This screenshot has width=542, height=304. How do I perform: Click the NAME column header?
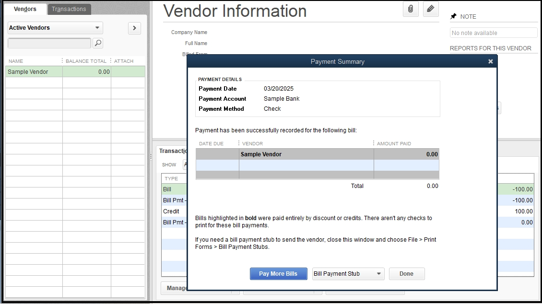coord(16,61)
